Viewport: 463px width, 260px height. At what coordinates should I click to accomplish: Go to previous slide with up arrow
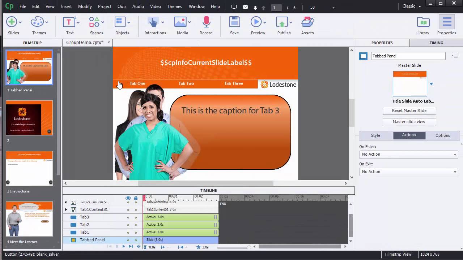pos(263,7)
